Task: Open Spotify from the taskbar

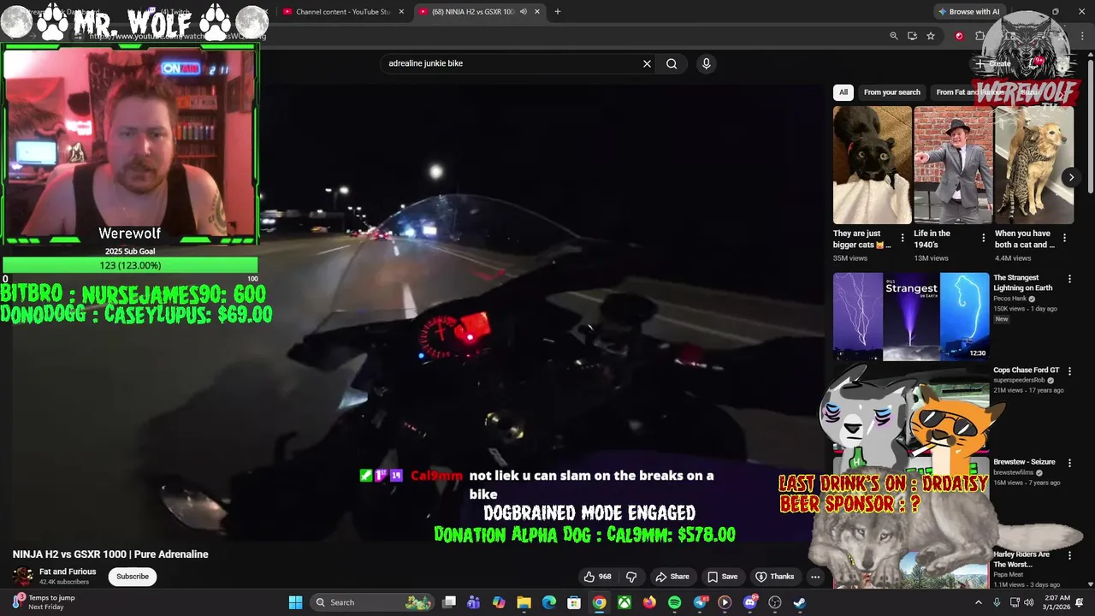Action: click(674, 602)
